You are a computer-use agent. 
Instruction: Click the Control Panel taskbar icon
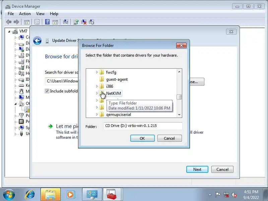point(92,195)
